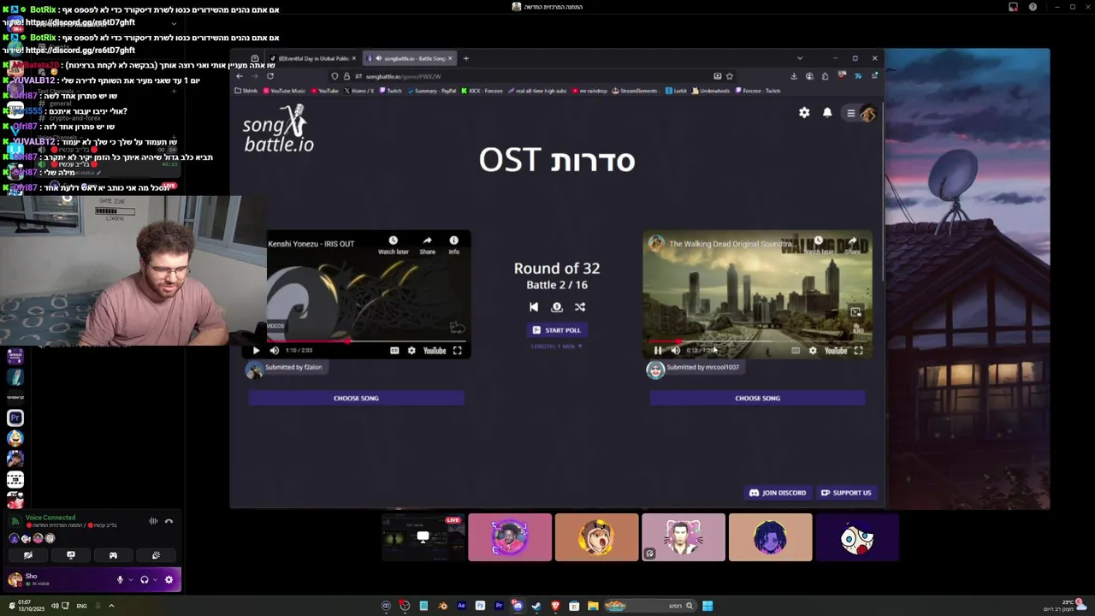1095x616 pixels.
Task: Toggle captions on the IRIS OUT video
Action: (394, 351)
